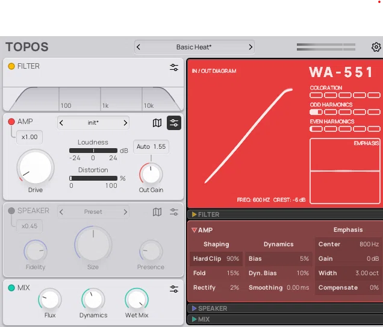This screenshot has height=327, width=383.
Task: Go to previous global preset arrow
Action: [139, 47]
